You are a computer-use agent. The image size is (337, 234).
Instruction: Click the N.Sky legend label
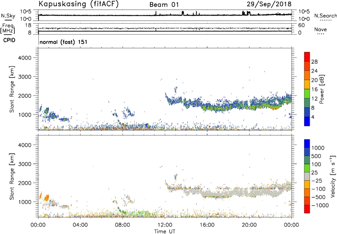point(8,16)
